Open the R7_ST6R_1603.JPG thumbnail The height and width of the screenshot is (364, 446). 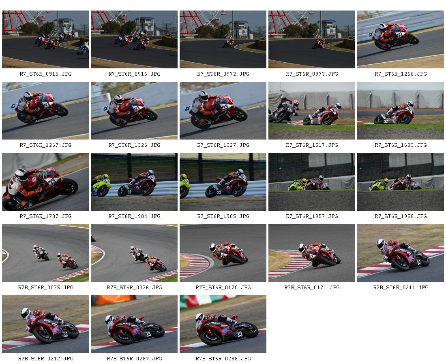pos(401,111)
